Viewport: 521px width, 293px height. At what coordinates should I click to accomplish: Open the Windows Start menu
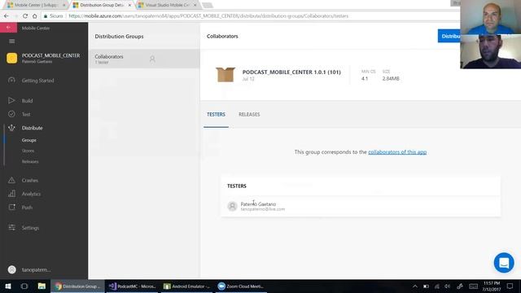8,286
